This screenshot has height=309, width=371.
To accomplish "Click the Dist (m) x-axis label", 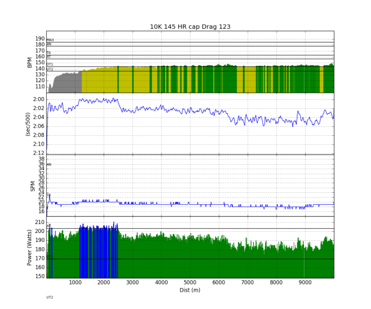I will click(190, 290).
